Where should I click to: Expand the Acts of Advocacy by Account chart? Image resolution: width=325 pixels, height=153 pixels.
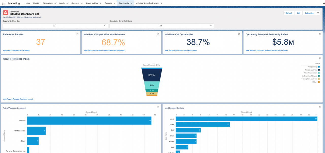(x=158, y=107)
